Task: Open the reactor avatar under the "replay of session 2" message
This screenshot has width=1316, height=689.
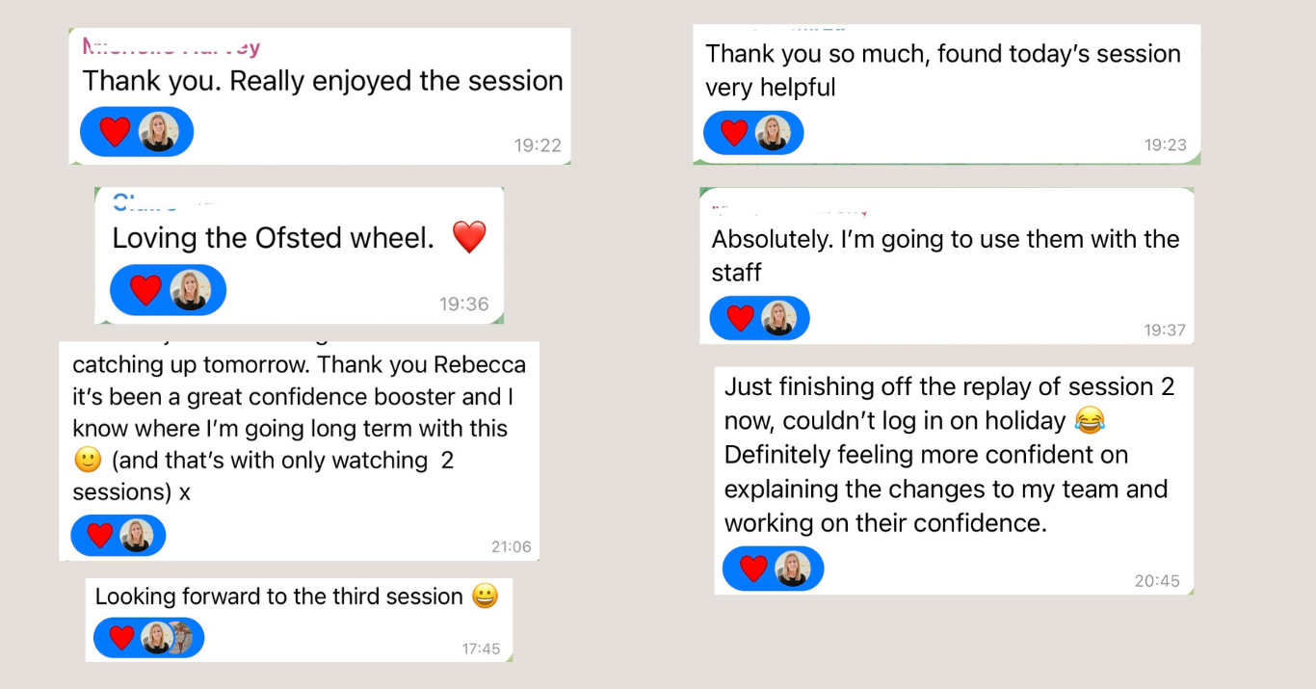Action: click(793, 569)
